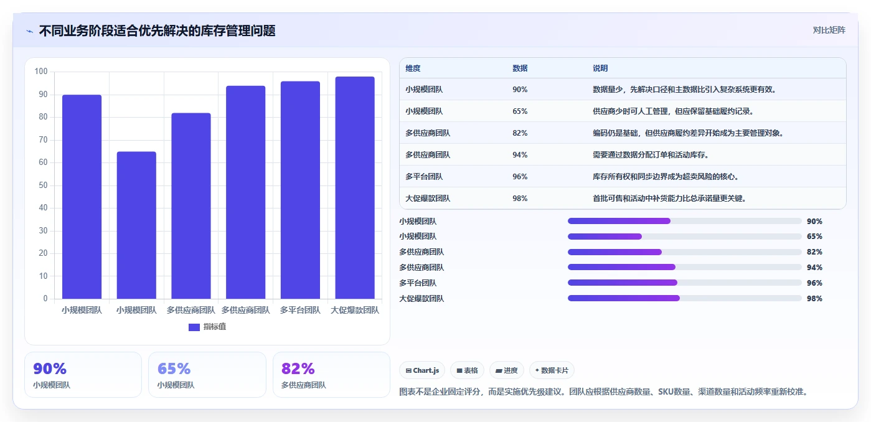Click table text 编码仍是基础，但供应商履约差异开始成为主要管理对象。
Viewport: 871px width, 422px height.
click(x=688, y=133)
